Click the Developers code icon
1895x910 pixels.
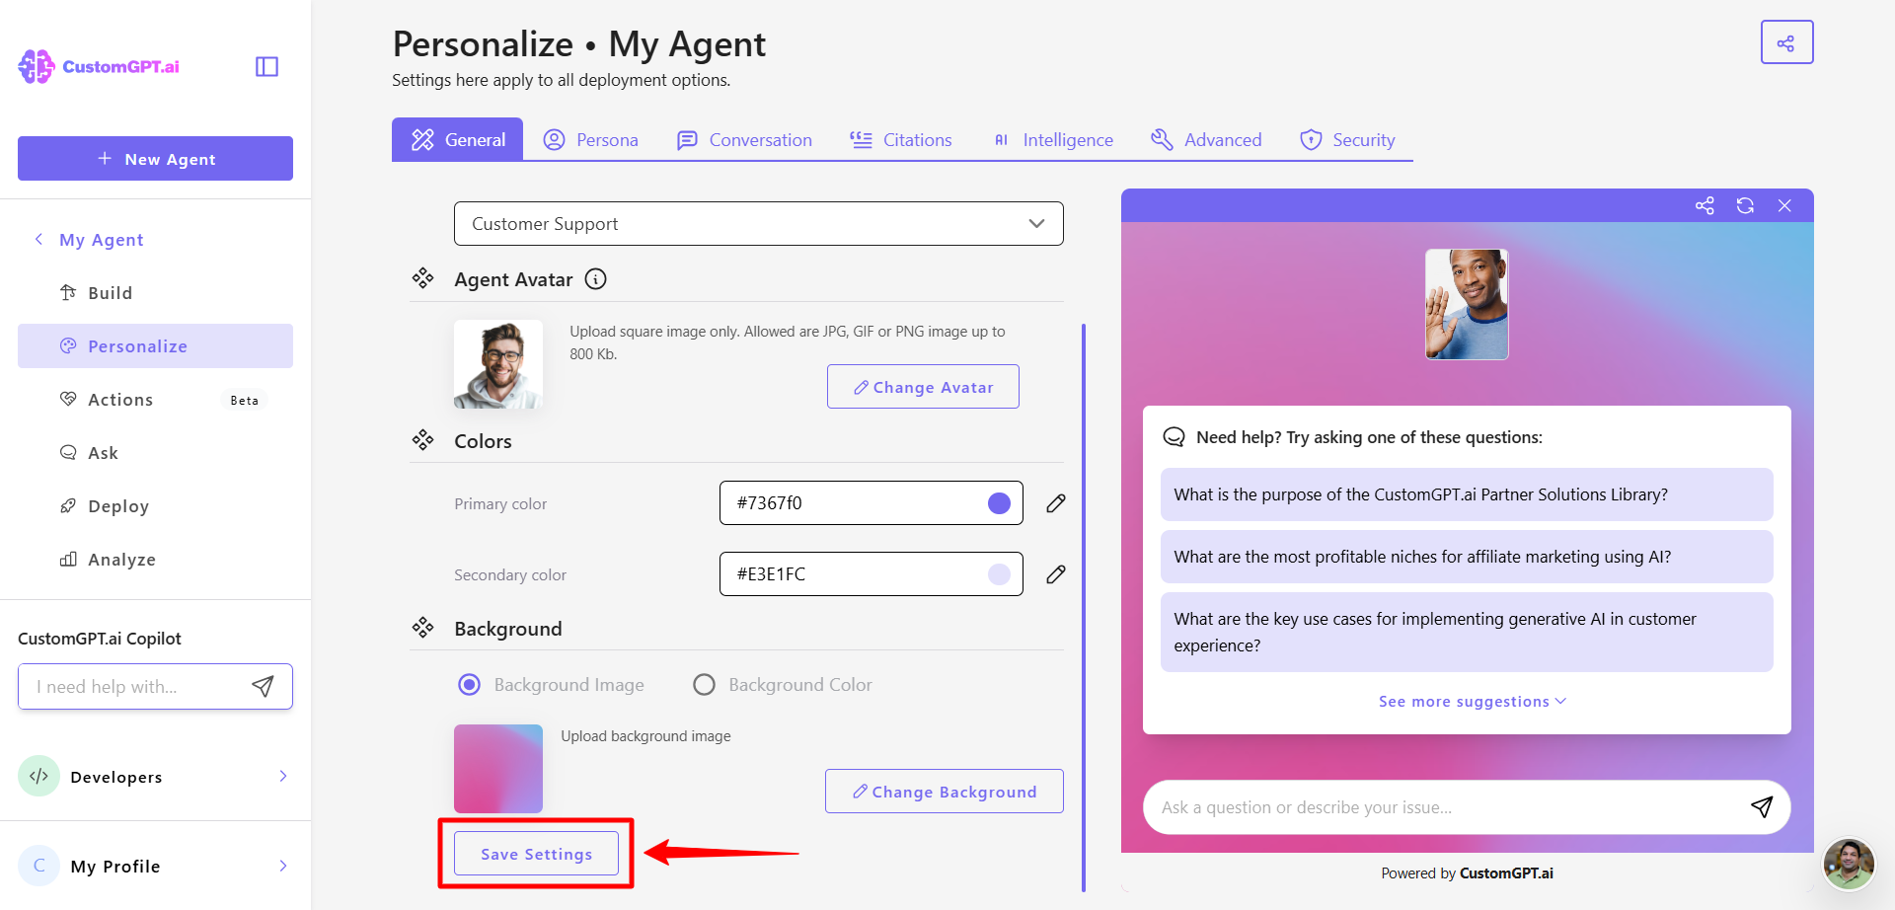(x=38, y=776)
